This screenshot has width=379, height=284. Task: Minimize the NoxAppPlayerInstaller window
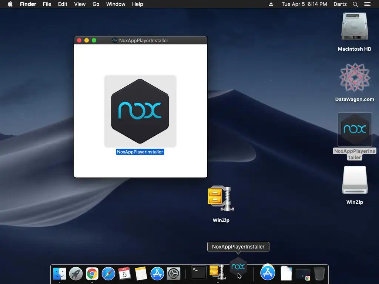[87, 40]
